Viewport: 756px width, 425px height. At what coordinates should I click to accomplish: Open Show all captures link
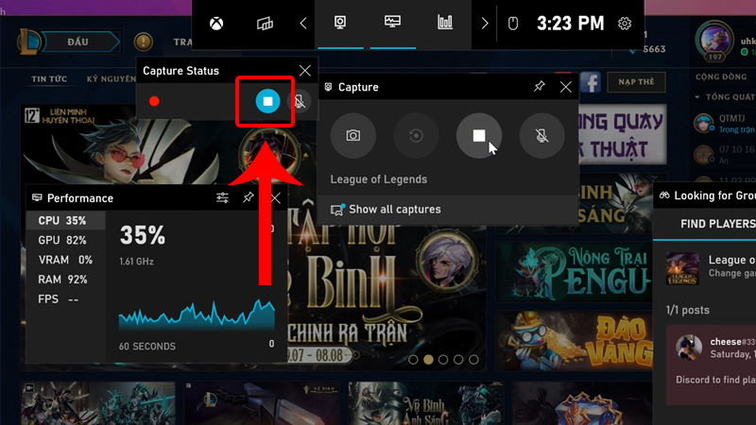pos(394,210)
